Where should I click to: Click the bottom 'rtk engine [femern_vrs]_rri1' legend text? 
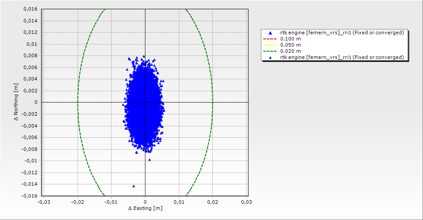coord(342,58)
